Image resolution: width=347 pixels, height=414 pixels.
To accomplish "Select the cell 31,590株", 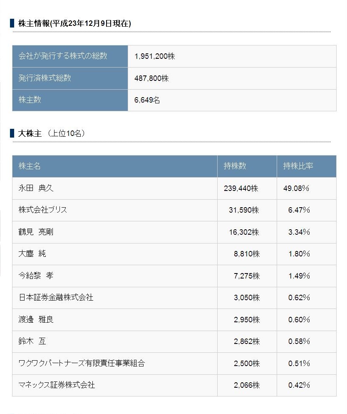I will [244, 210].
